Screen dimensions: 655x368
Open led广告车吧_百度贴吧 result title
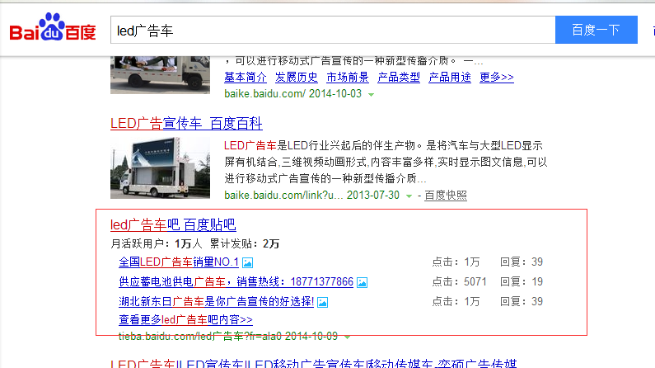pyautogui.click(x=173, y=224)
